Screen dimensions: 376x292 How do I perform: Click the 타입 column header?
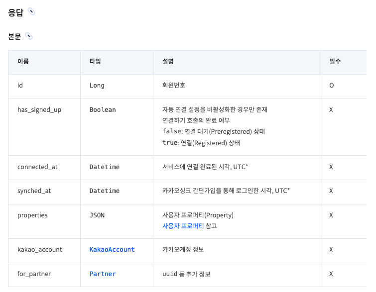[95, 61]
